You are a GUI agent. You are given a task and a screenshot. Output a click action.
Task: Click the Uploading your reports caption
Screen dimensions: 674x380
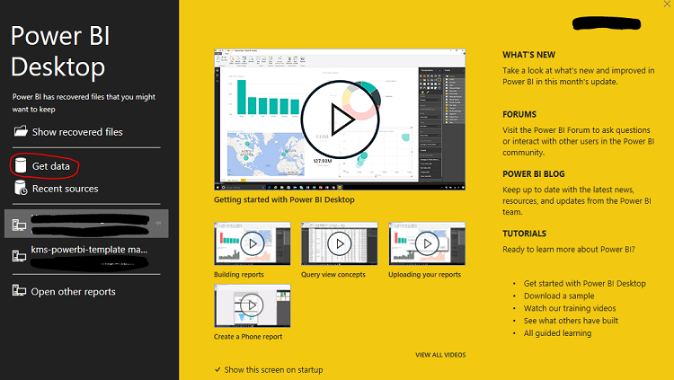click(425, 274)
